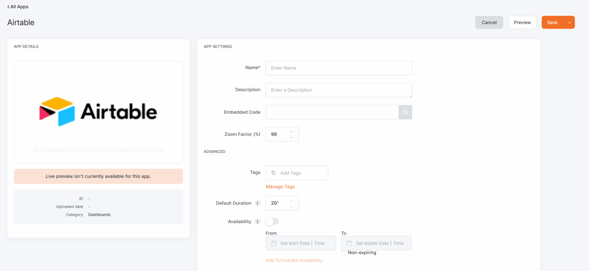Image resolution: width=589 pixels, height=271 pixels.
Task: Click Add Scheduled Availability
Action: click(x=294, y=260)
